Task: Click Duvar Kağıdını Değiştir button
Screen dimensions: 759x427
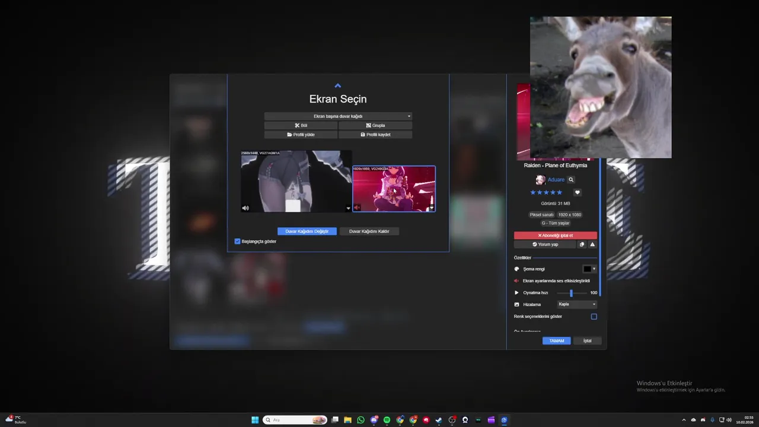Action: tap(307, 231)
